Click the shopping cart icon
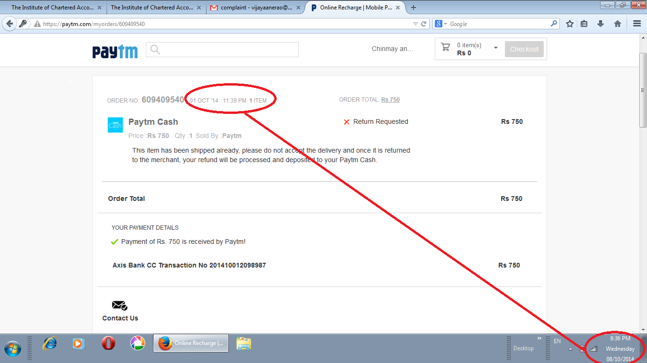 click(445, 47)
